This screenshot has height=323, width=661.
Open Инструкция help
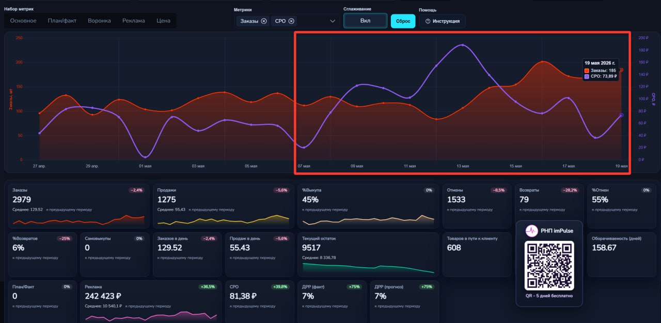pos(442,21)
